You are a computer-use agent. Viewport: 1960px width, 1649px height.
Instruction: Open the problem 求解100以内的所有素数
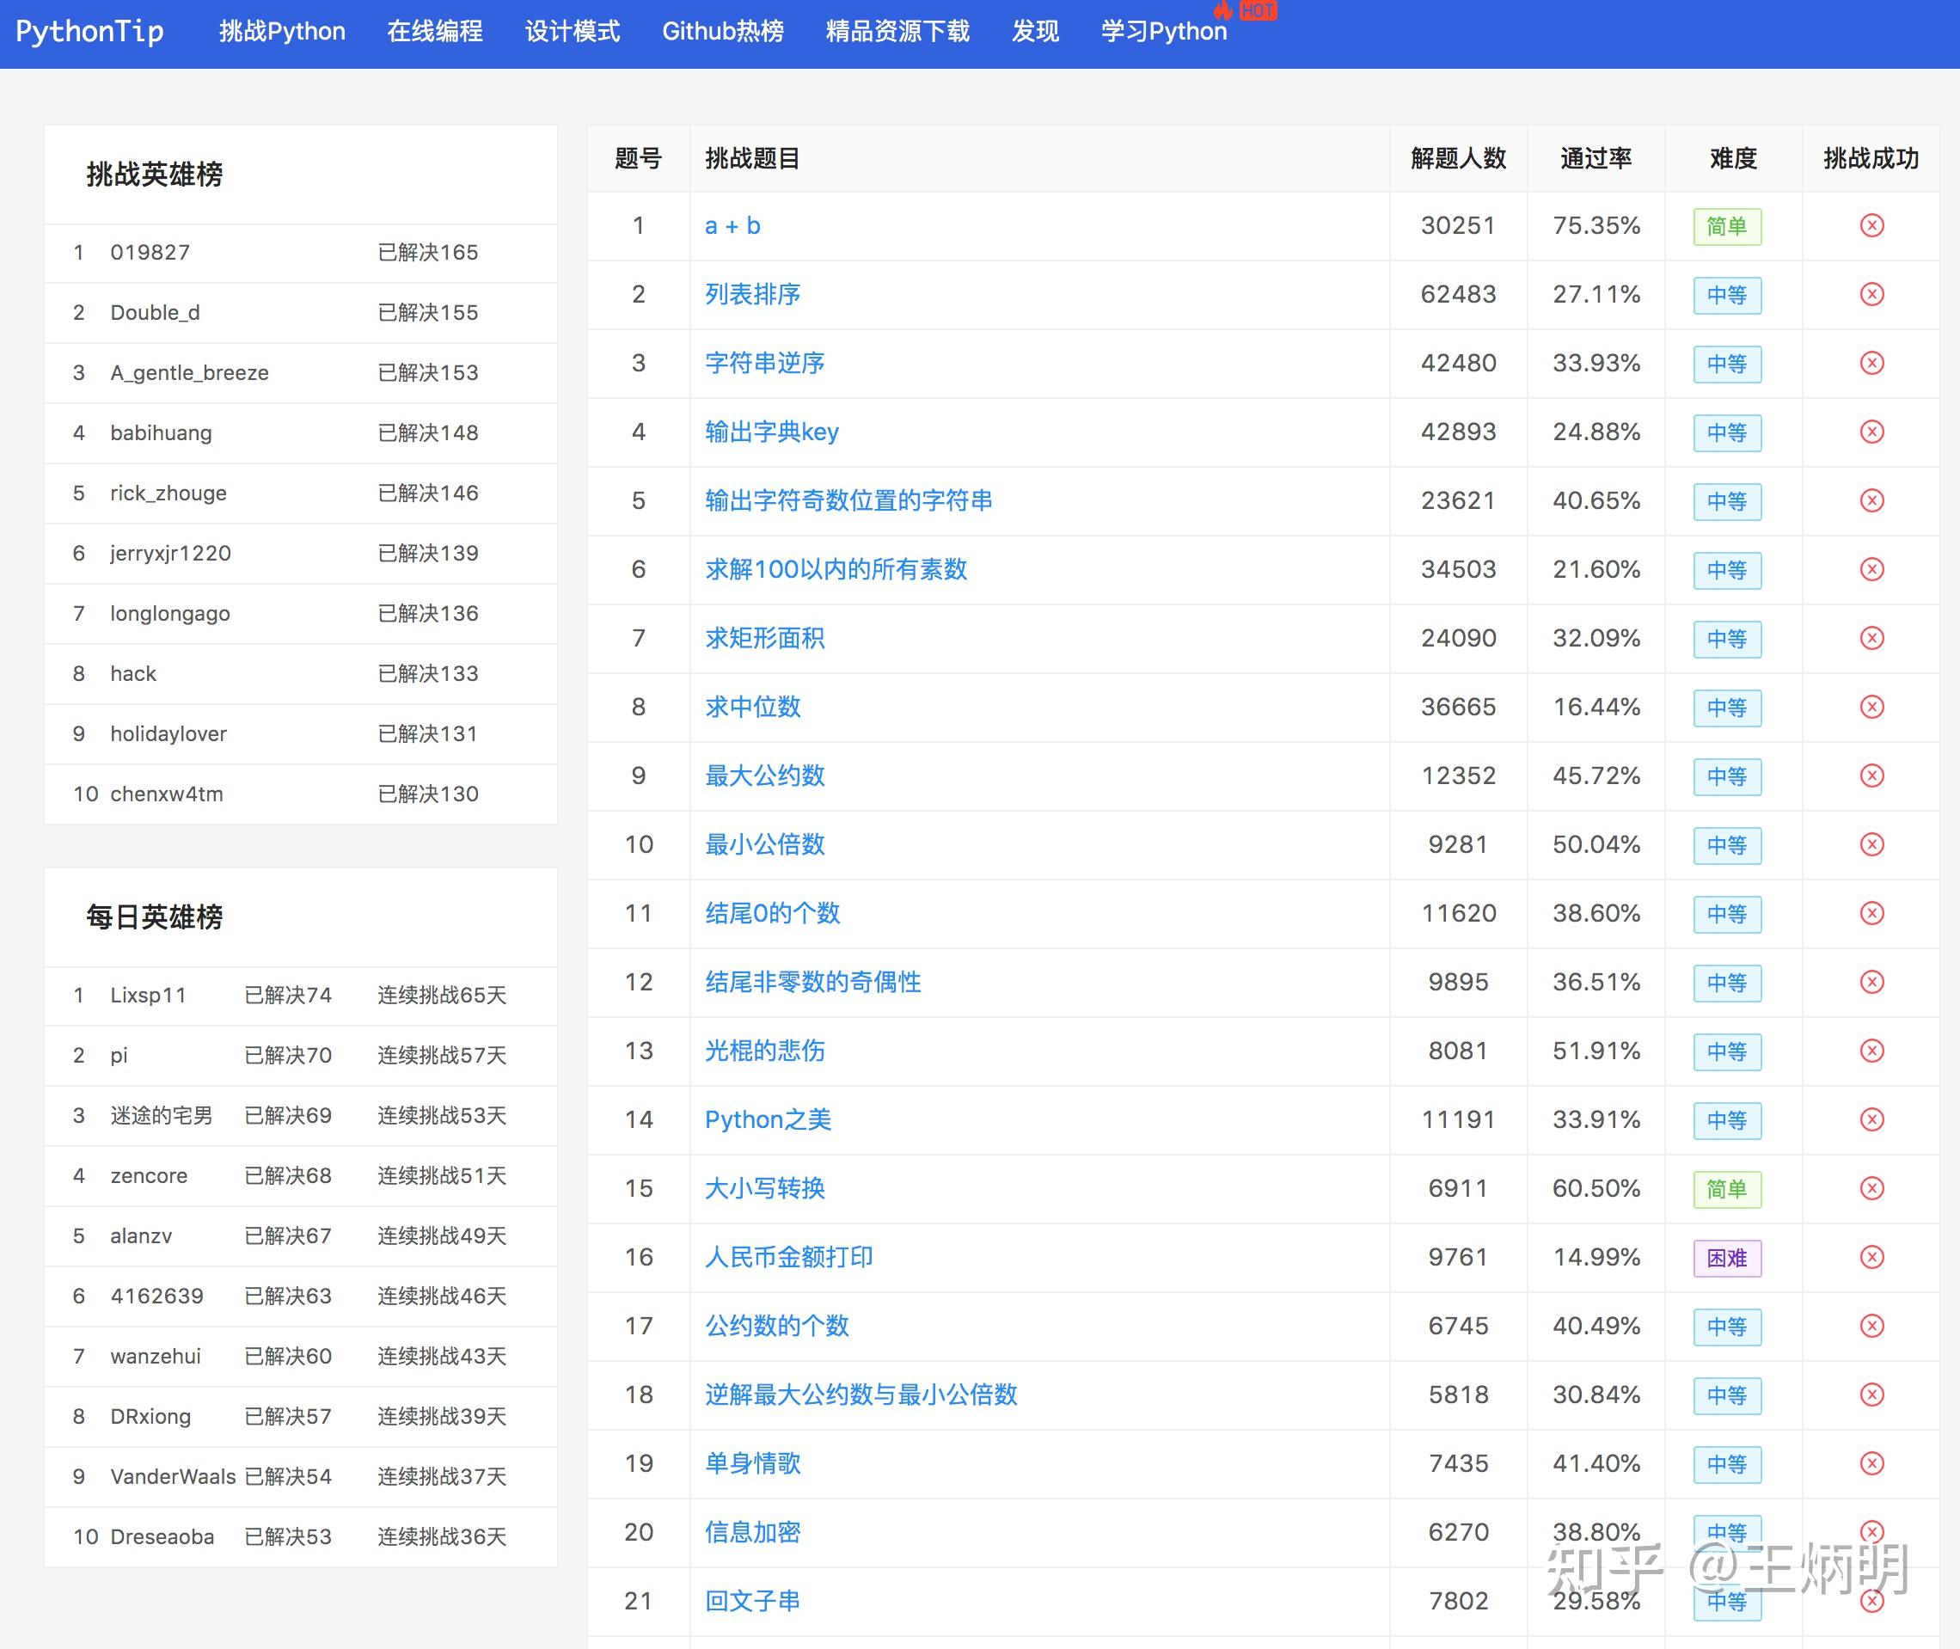click(x=836, y=569)
